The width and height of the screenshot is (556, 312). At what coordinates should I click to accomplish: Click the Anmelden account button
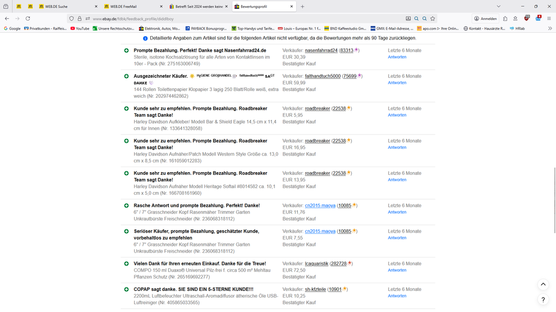coord(485,18)
